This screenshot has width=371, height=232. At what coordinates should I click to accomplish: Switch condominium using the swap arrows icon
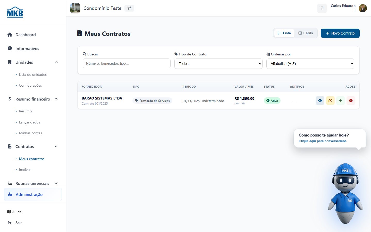pyautogui.click(x=129, y=8)
